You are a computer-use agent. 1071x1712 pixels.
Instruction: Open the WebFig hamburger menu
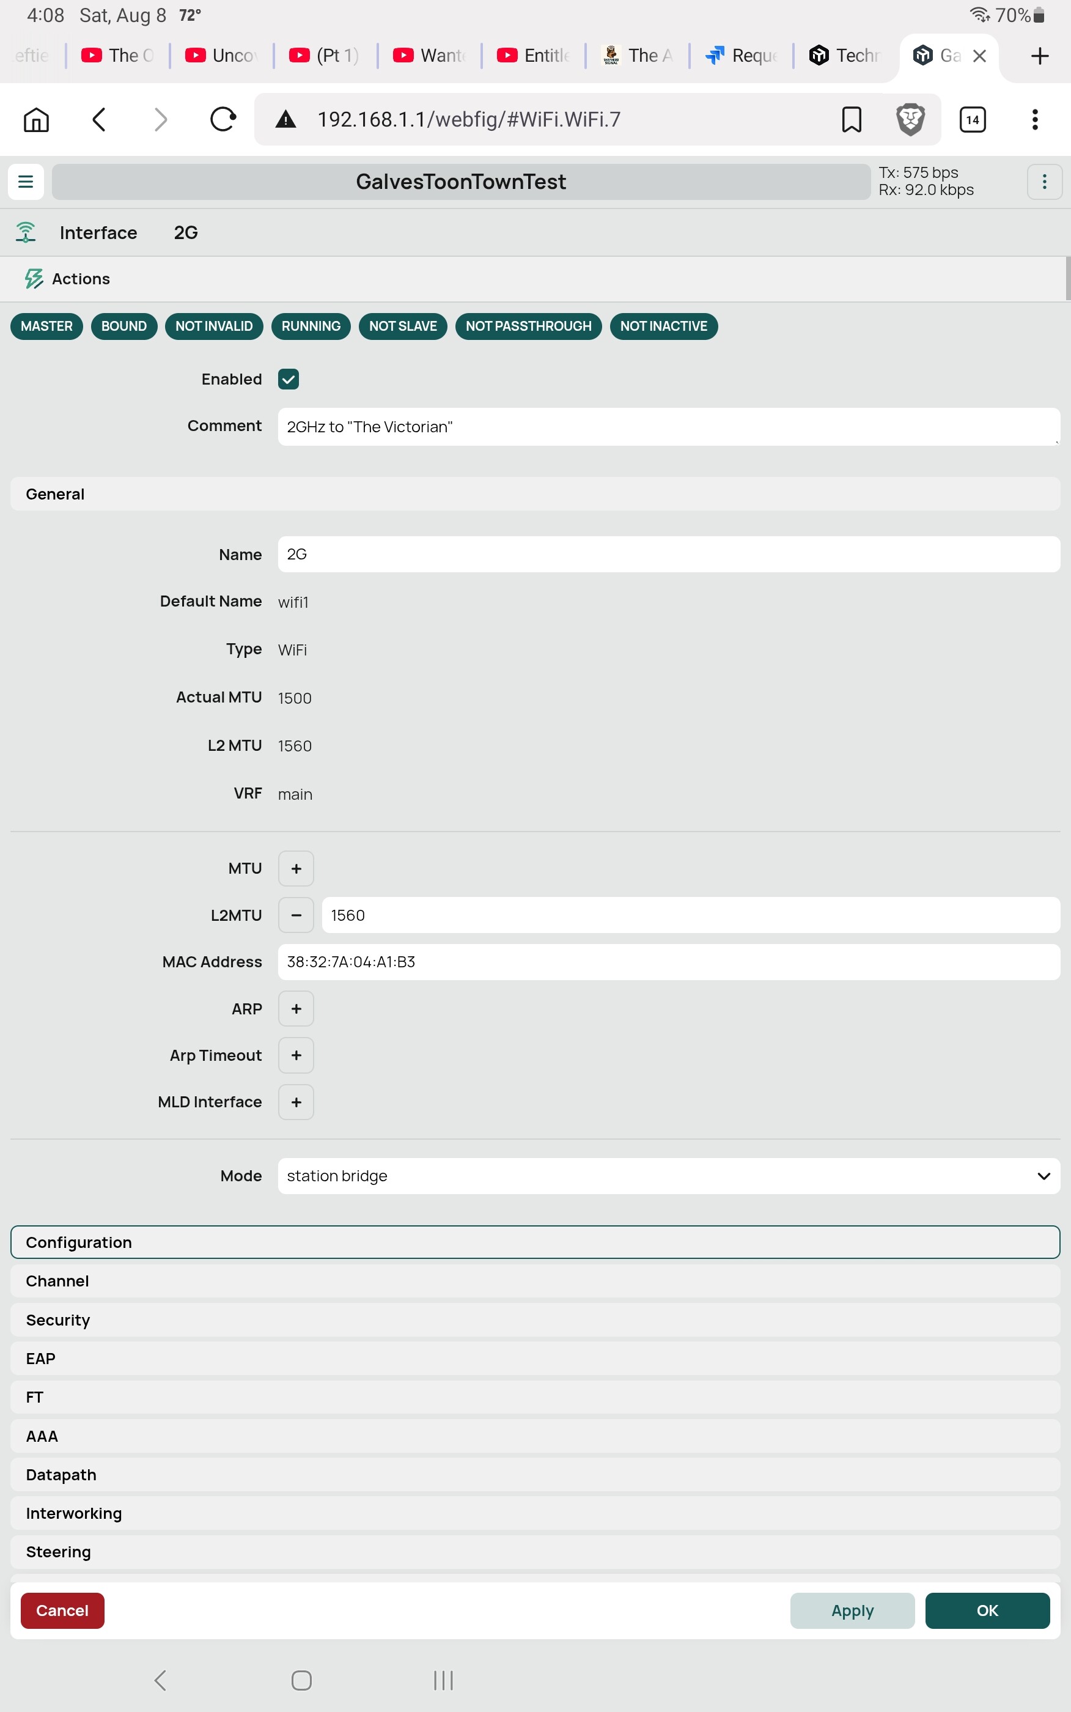pyautogui.click(x=26, y=182)
